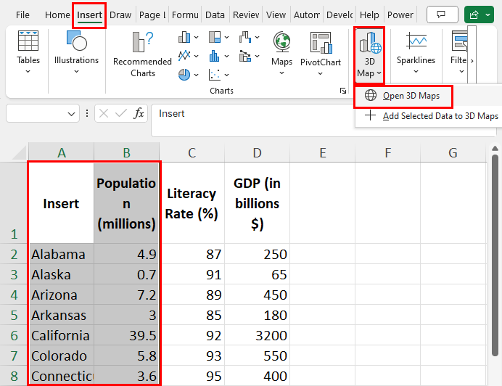The image size is (502, 386).
Task: Expand combo chart dropdown arrow
Action: coord(257,56)
